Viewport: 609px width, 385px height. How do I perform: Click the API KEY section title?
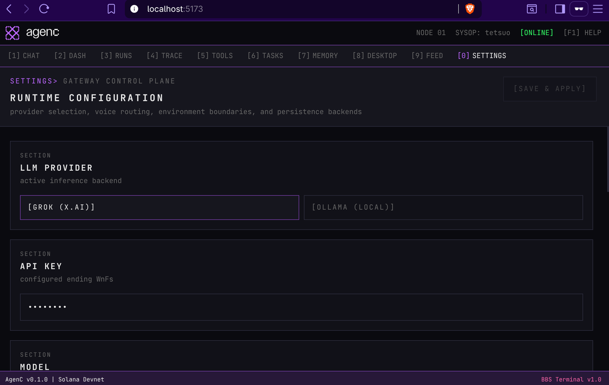tap(41, 266)
